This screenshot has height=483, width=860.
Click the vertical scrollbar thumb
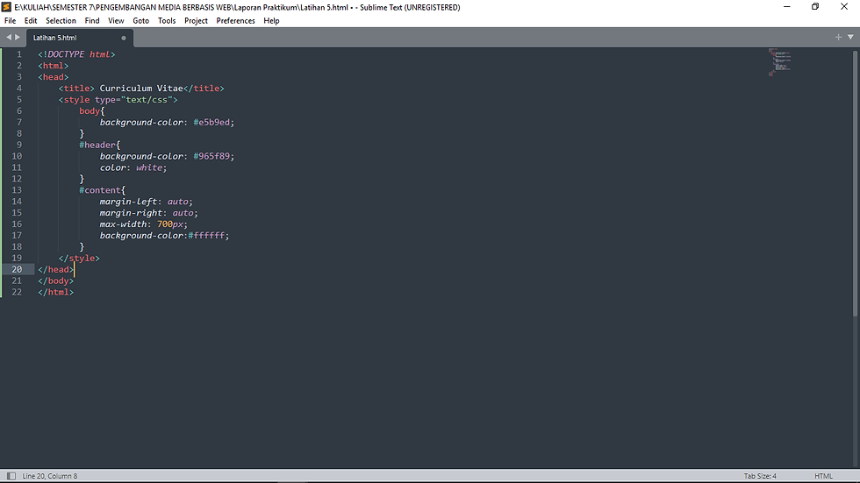click(855, 183)
